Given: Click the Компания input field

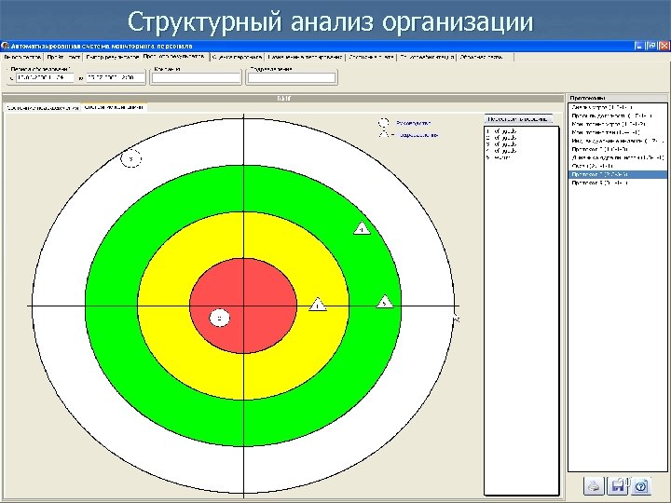Looking at the screenshot, I should coord(196,78).
